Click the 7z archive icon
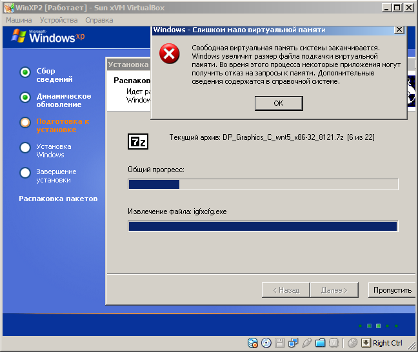The width and height of the screenshot is (418, 352). (x=138, y=141)
